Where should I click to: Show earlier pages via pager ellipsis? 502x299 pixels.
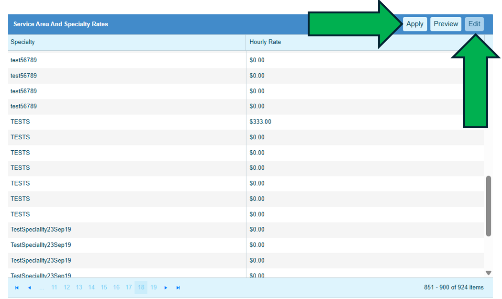[42, 288]
